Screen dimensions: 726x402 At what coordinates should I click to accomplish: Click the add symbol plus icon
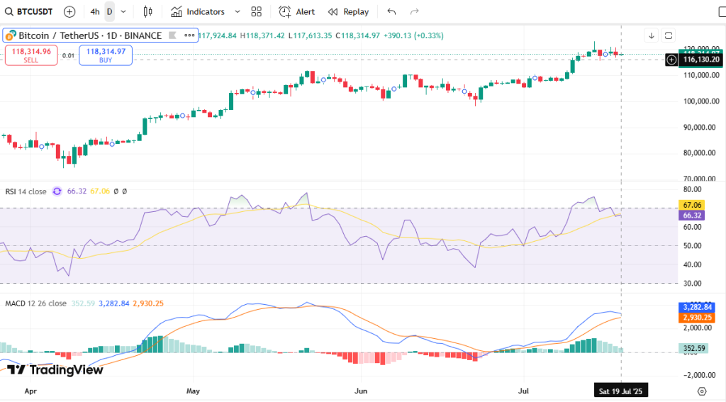pos(69,11)
